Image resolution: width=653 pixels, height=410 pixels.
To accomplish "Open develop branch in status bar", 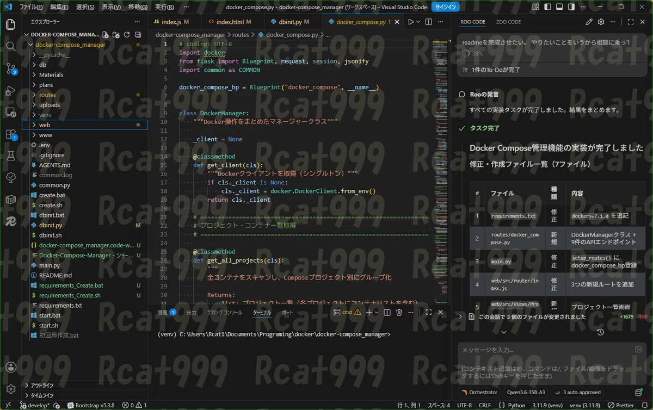I will 35,405.
